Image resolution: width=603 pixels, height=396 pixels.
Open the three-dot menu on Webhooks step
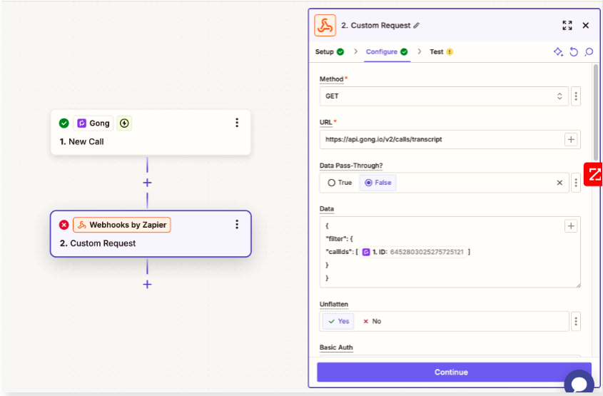click(237, 224)
